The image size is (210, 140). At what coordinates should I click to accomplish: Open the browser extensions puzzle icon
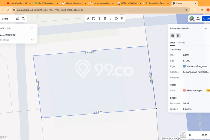point(194,10)
